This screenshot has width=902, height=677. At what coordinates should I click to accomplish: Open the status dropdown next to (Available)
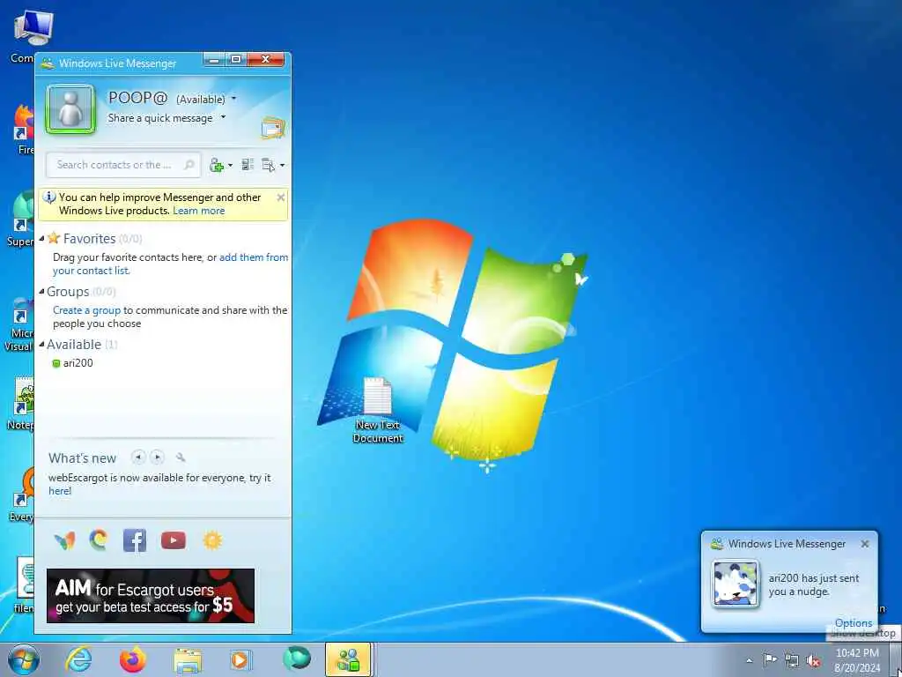coord(233,99)
